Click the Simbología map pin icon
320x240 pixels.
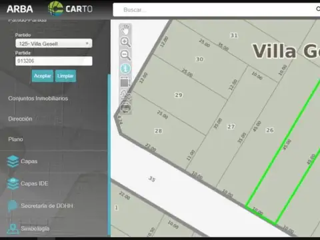(13, 229)
